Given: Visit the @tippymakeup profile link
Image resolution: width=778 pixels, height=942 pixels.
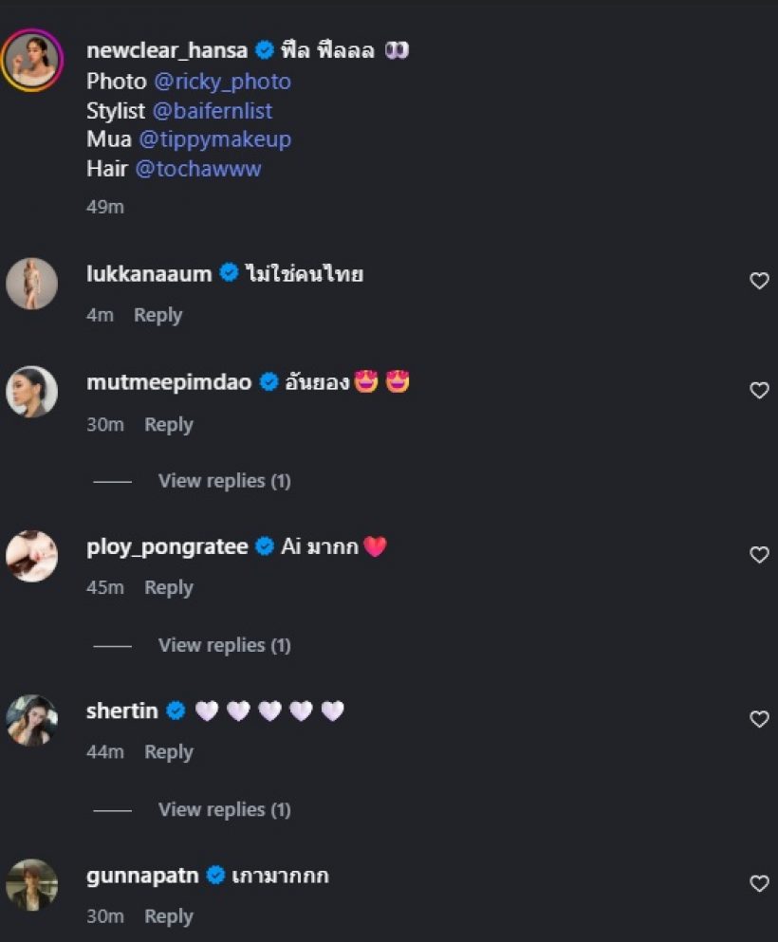Looking at the screenshot, I should (214, 139).
